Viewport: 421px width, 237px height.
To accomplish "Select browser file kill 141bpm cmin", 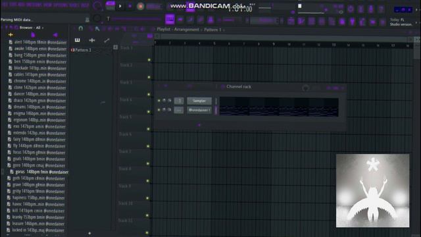I will click(36, 211).
